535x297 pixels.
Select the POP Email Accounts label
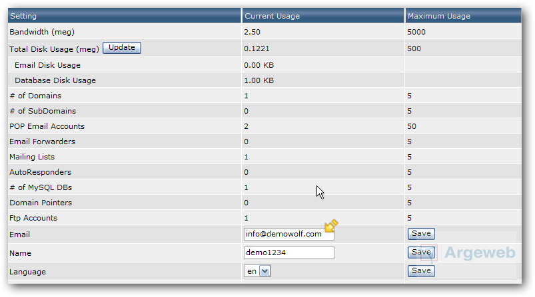47,126
